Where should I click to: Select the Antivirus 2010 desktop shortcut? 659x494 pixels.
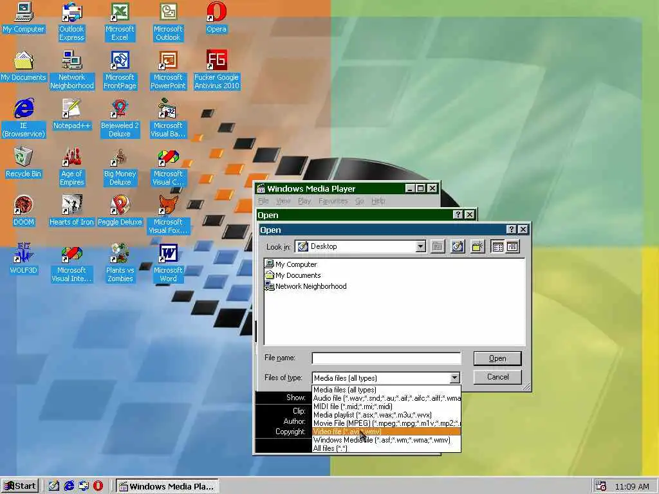click(216, 70)
